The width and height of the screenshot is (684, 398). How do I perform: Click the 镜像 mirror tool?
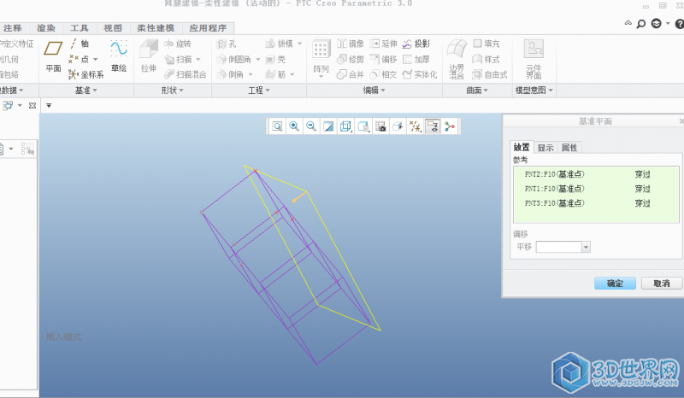(351, 44)
